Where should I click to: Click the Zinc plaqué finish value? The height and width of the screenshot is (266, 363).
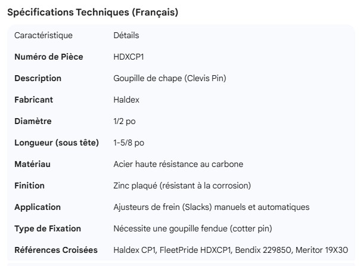pos(182,185)
